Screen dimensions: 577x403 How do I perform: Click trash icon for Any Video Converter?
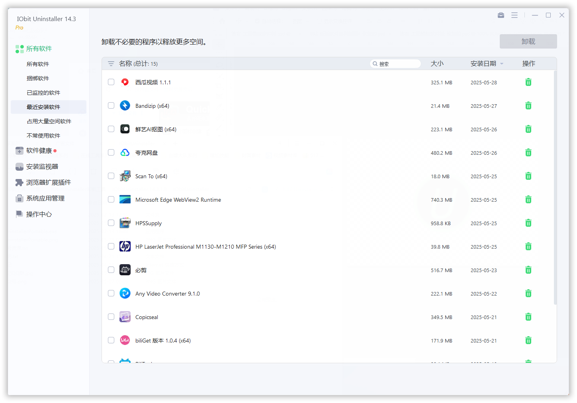point(528,294)
